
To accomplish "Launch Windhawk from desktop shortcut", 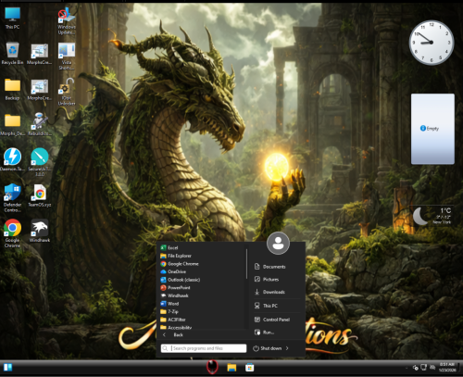I will click(40, 231).
